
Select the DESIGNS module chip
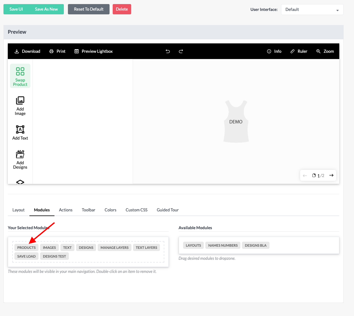click(86, 248)
